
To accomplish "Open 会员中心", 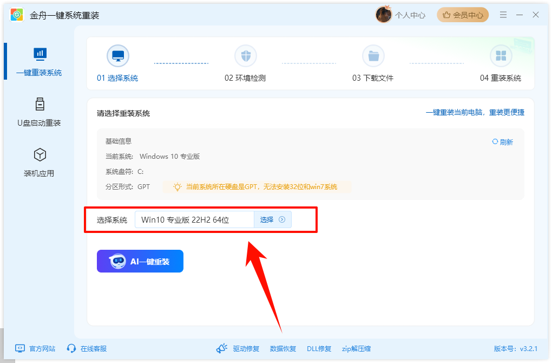I will click(463, 15).
